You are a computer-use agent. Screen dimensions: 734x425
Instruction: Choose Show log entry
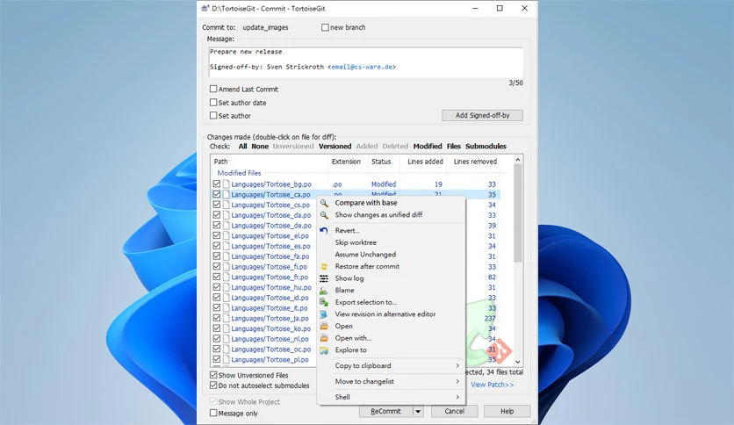pyautogui.click(x=392, y=278)
